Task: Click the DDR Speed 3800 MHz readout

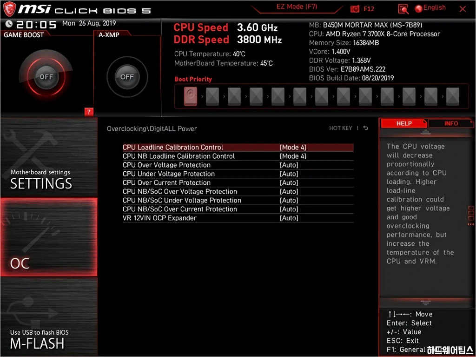Action: (228, 40)
